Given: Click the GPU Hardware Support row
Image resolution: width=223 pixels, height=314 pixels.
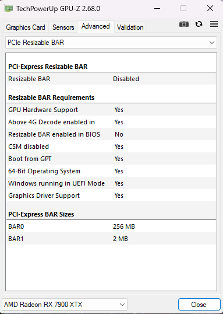Looking at the screenshot, I should [x=111, y=110].
